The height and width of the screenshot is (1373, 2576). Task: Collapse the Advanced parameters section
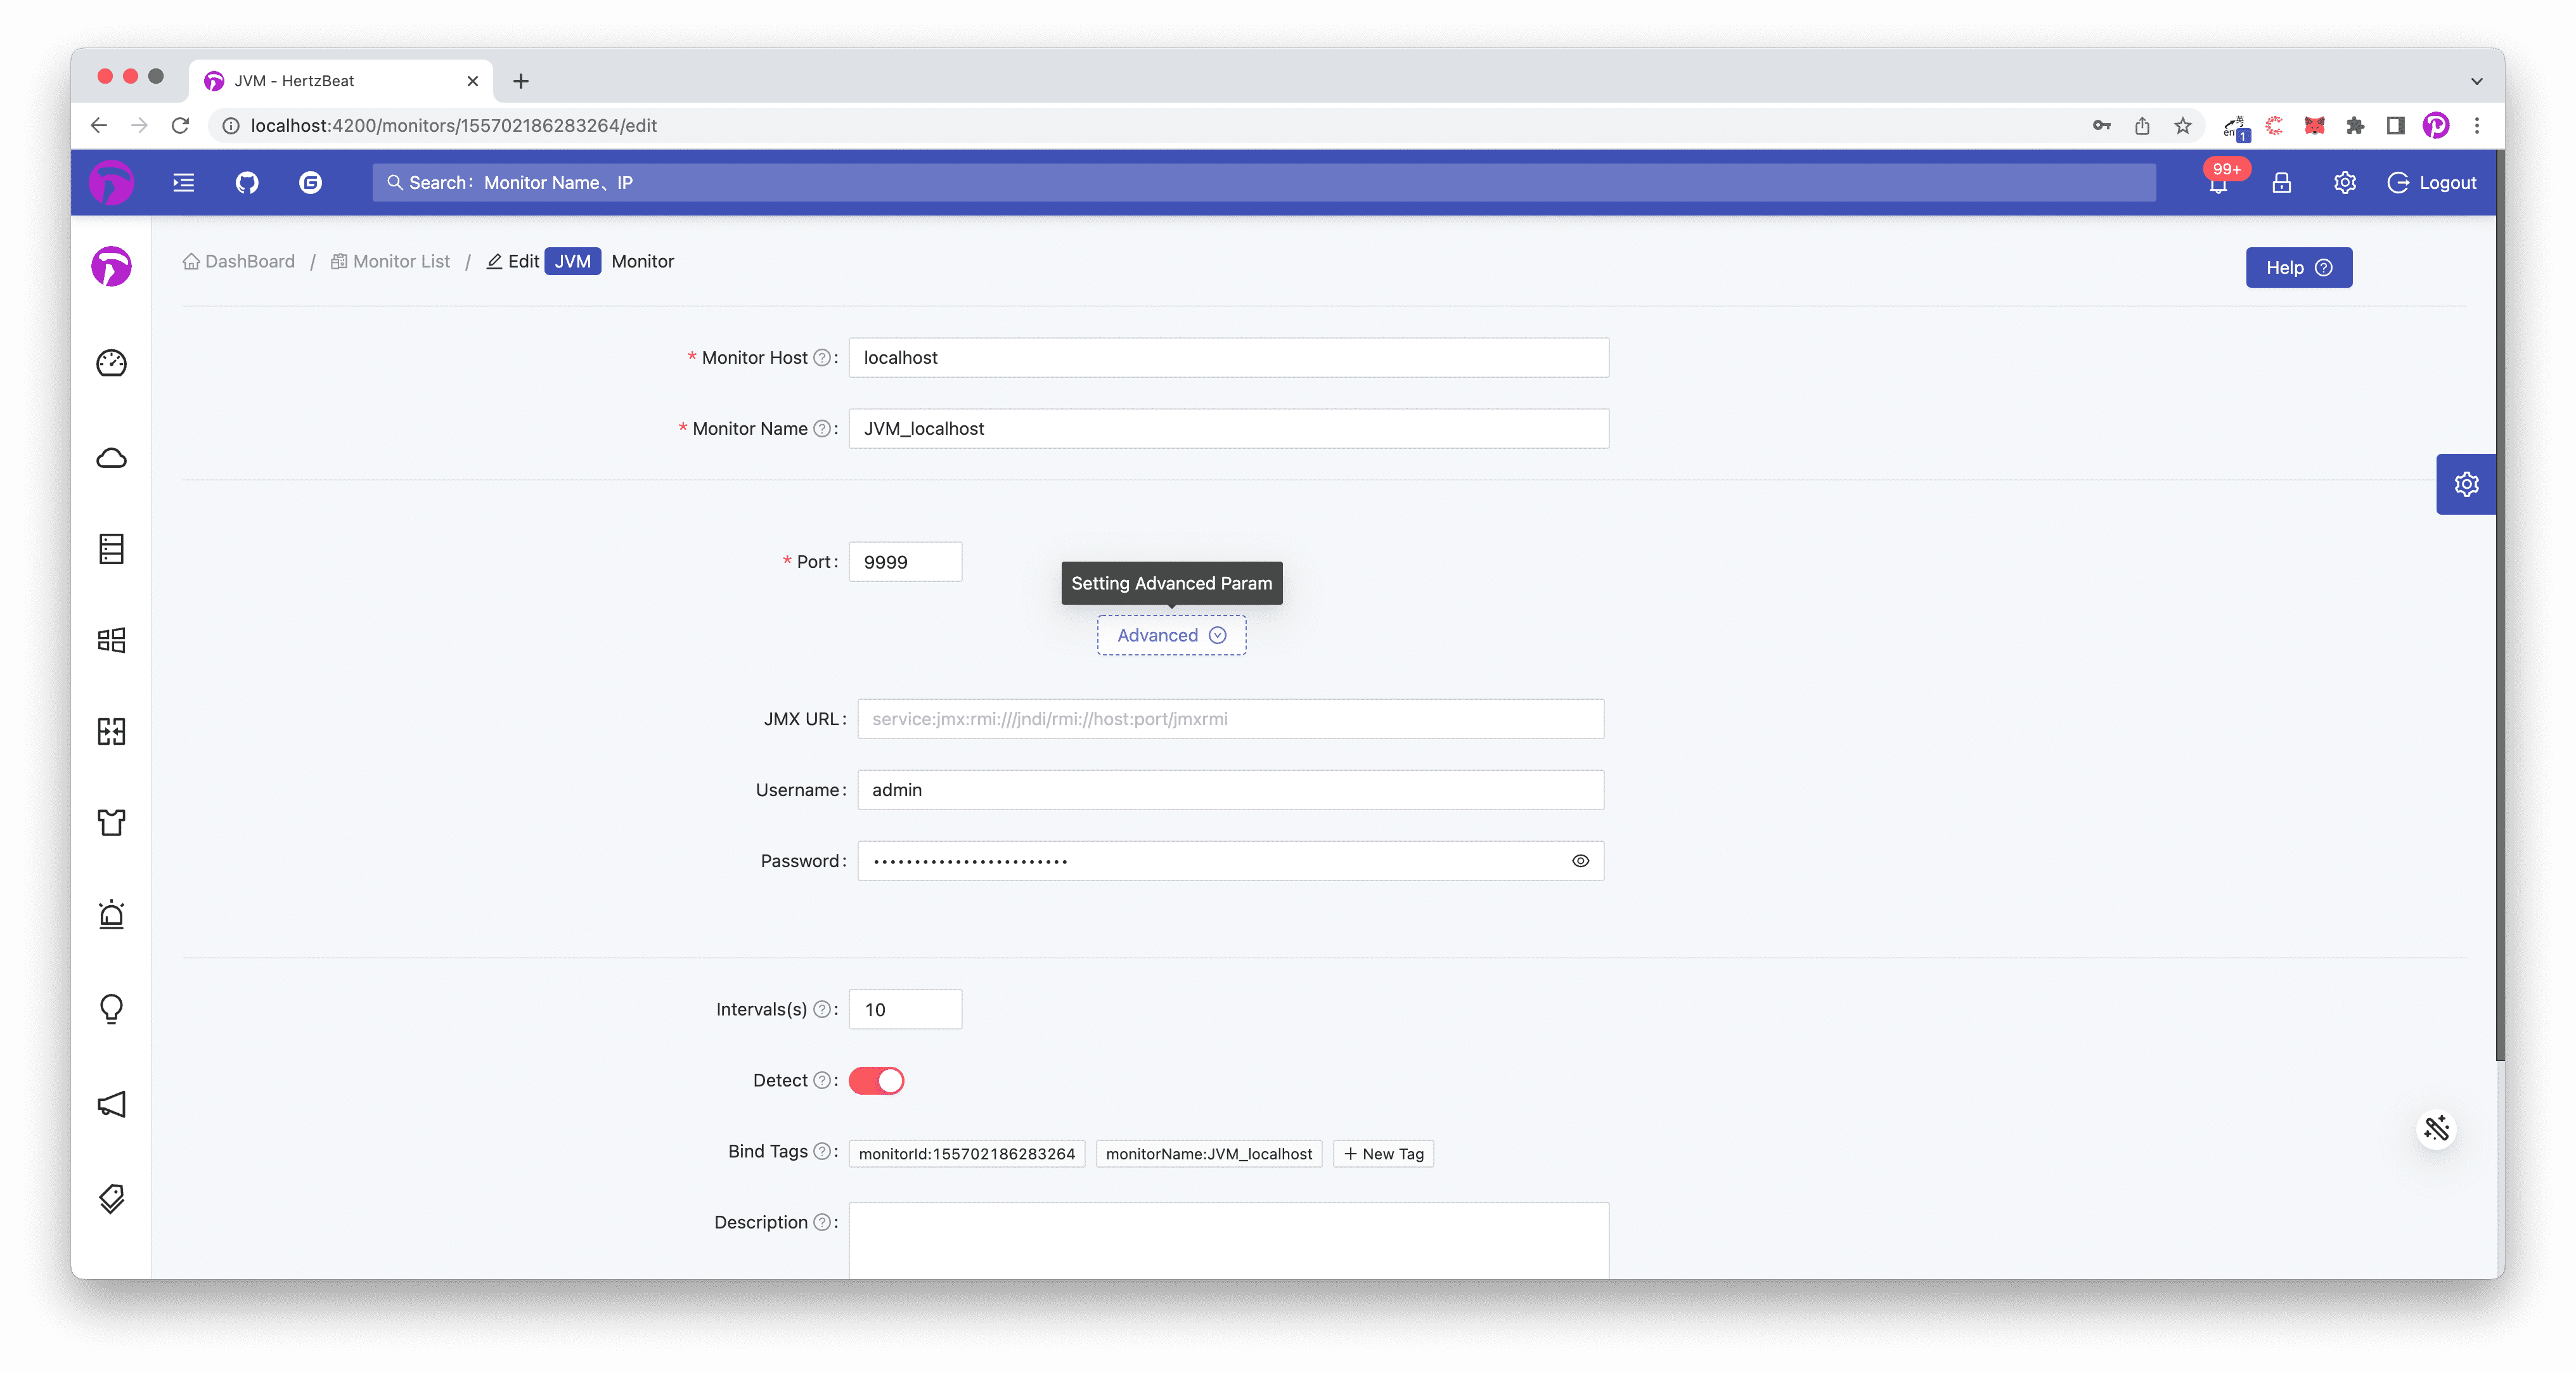1171,635
